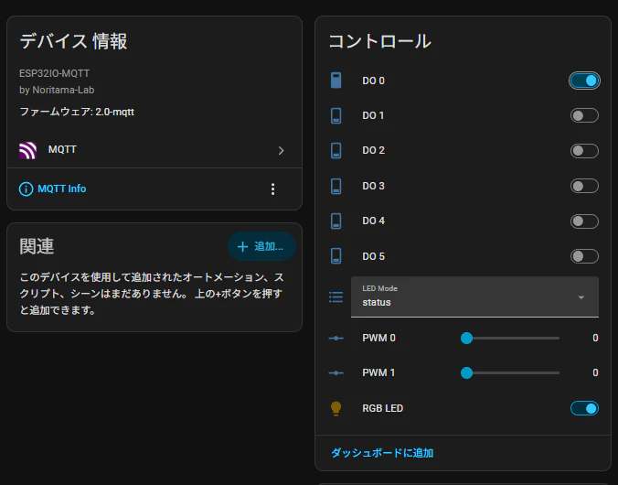Click the RGB LED lightbulb icon
Screen dimensions: 618x485
336,408
